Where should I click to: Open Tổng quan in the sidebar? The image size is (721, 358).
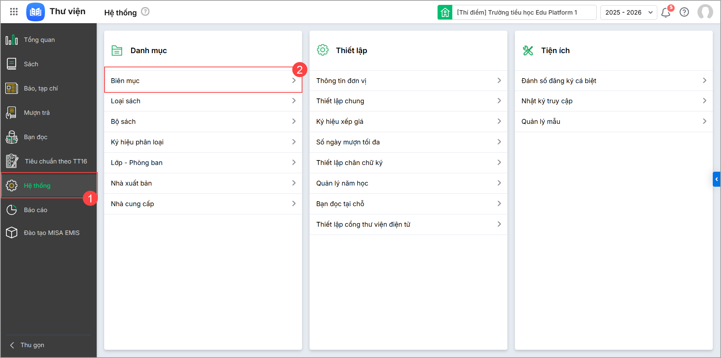[39, 40]
